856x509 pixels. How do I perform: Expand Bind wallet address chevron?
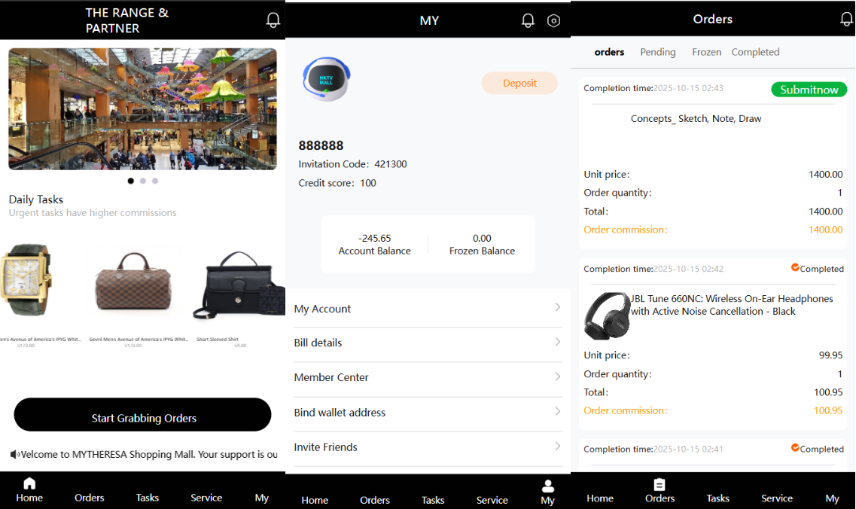pos(557,411)
